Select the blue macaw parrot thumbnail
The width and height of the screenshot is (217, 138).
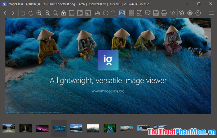coord(110,128)
